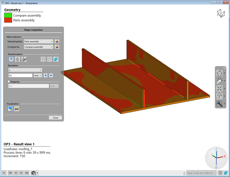Viewport: 230px width, 177px height.
Task: Open snapshot camera tool
Action: [34, 173]
